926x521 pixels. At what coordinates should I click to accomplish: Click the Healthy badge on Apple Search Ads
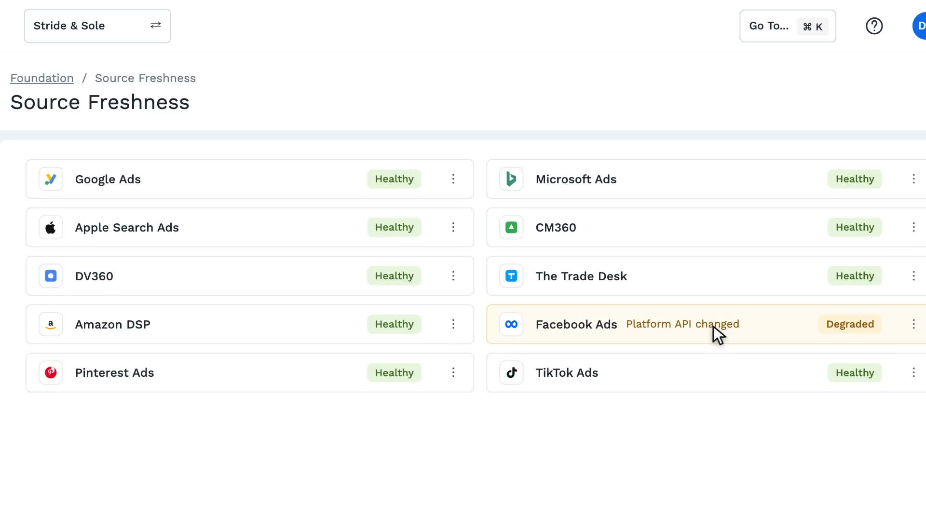pos(394,227)
